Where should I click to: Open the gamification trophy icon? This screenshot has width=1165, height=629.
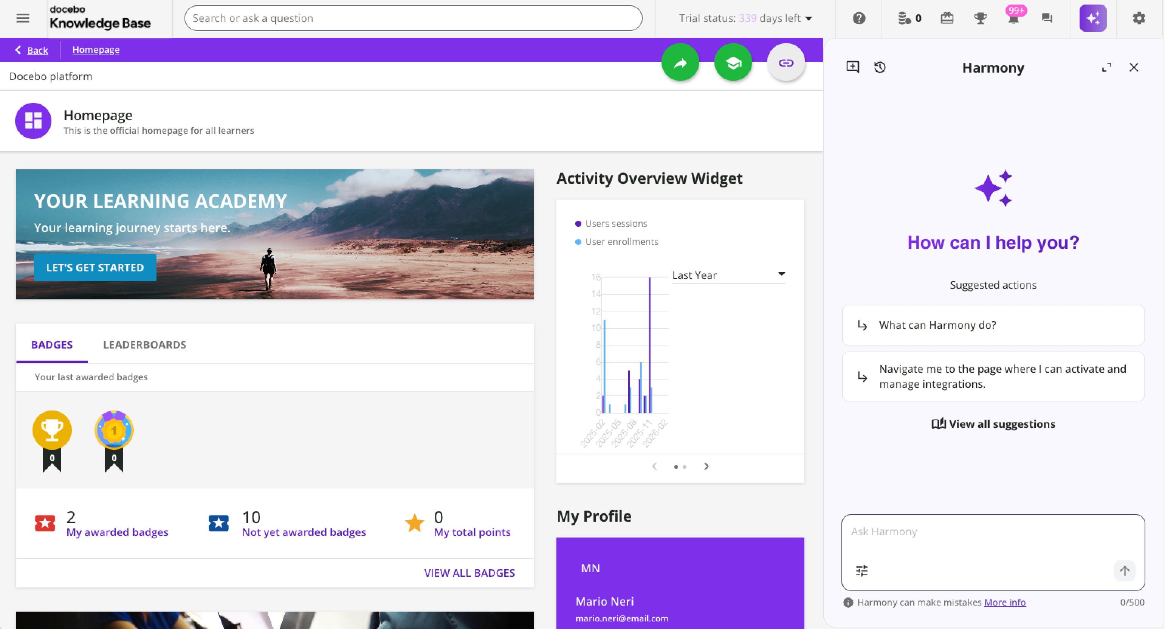pos(980,18)
